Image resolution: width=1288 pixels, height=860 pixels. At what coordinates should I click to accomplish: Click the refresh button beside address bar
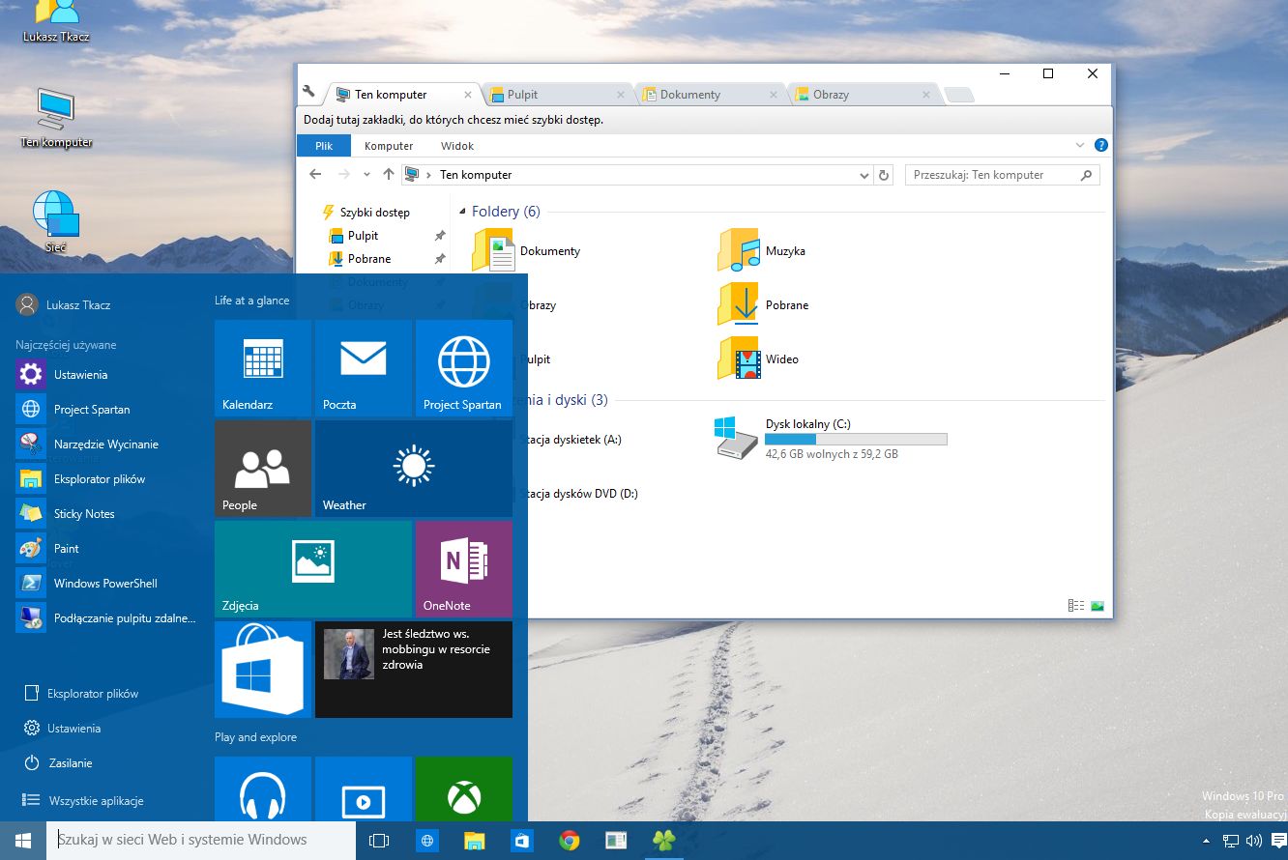point(883,175)
